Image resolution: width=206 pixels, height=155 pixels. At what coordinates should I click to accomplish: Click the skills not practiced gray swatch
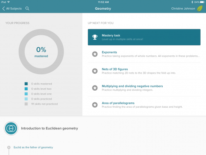pos(26,104)
